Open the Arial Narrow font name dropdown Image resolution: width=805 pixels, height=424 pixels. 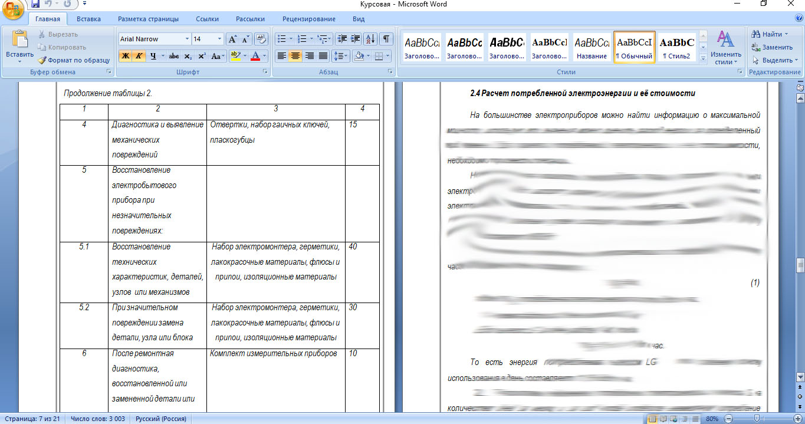pyautogui.click(x=187, y=39)
